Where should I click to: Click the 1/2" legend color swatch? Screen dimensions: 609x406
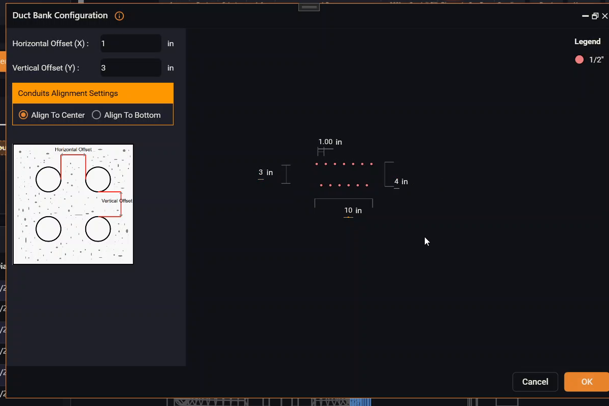579,60
